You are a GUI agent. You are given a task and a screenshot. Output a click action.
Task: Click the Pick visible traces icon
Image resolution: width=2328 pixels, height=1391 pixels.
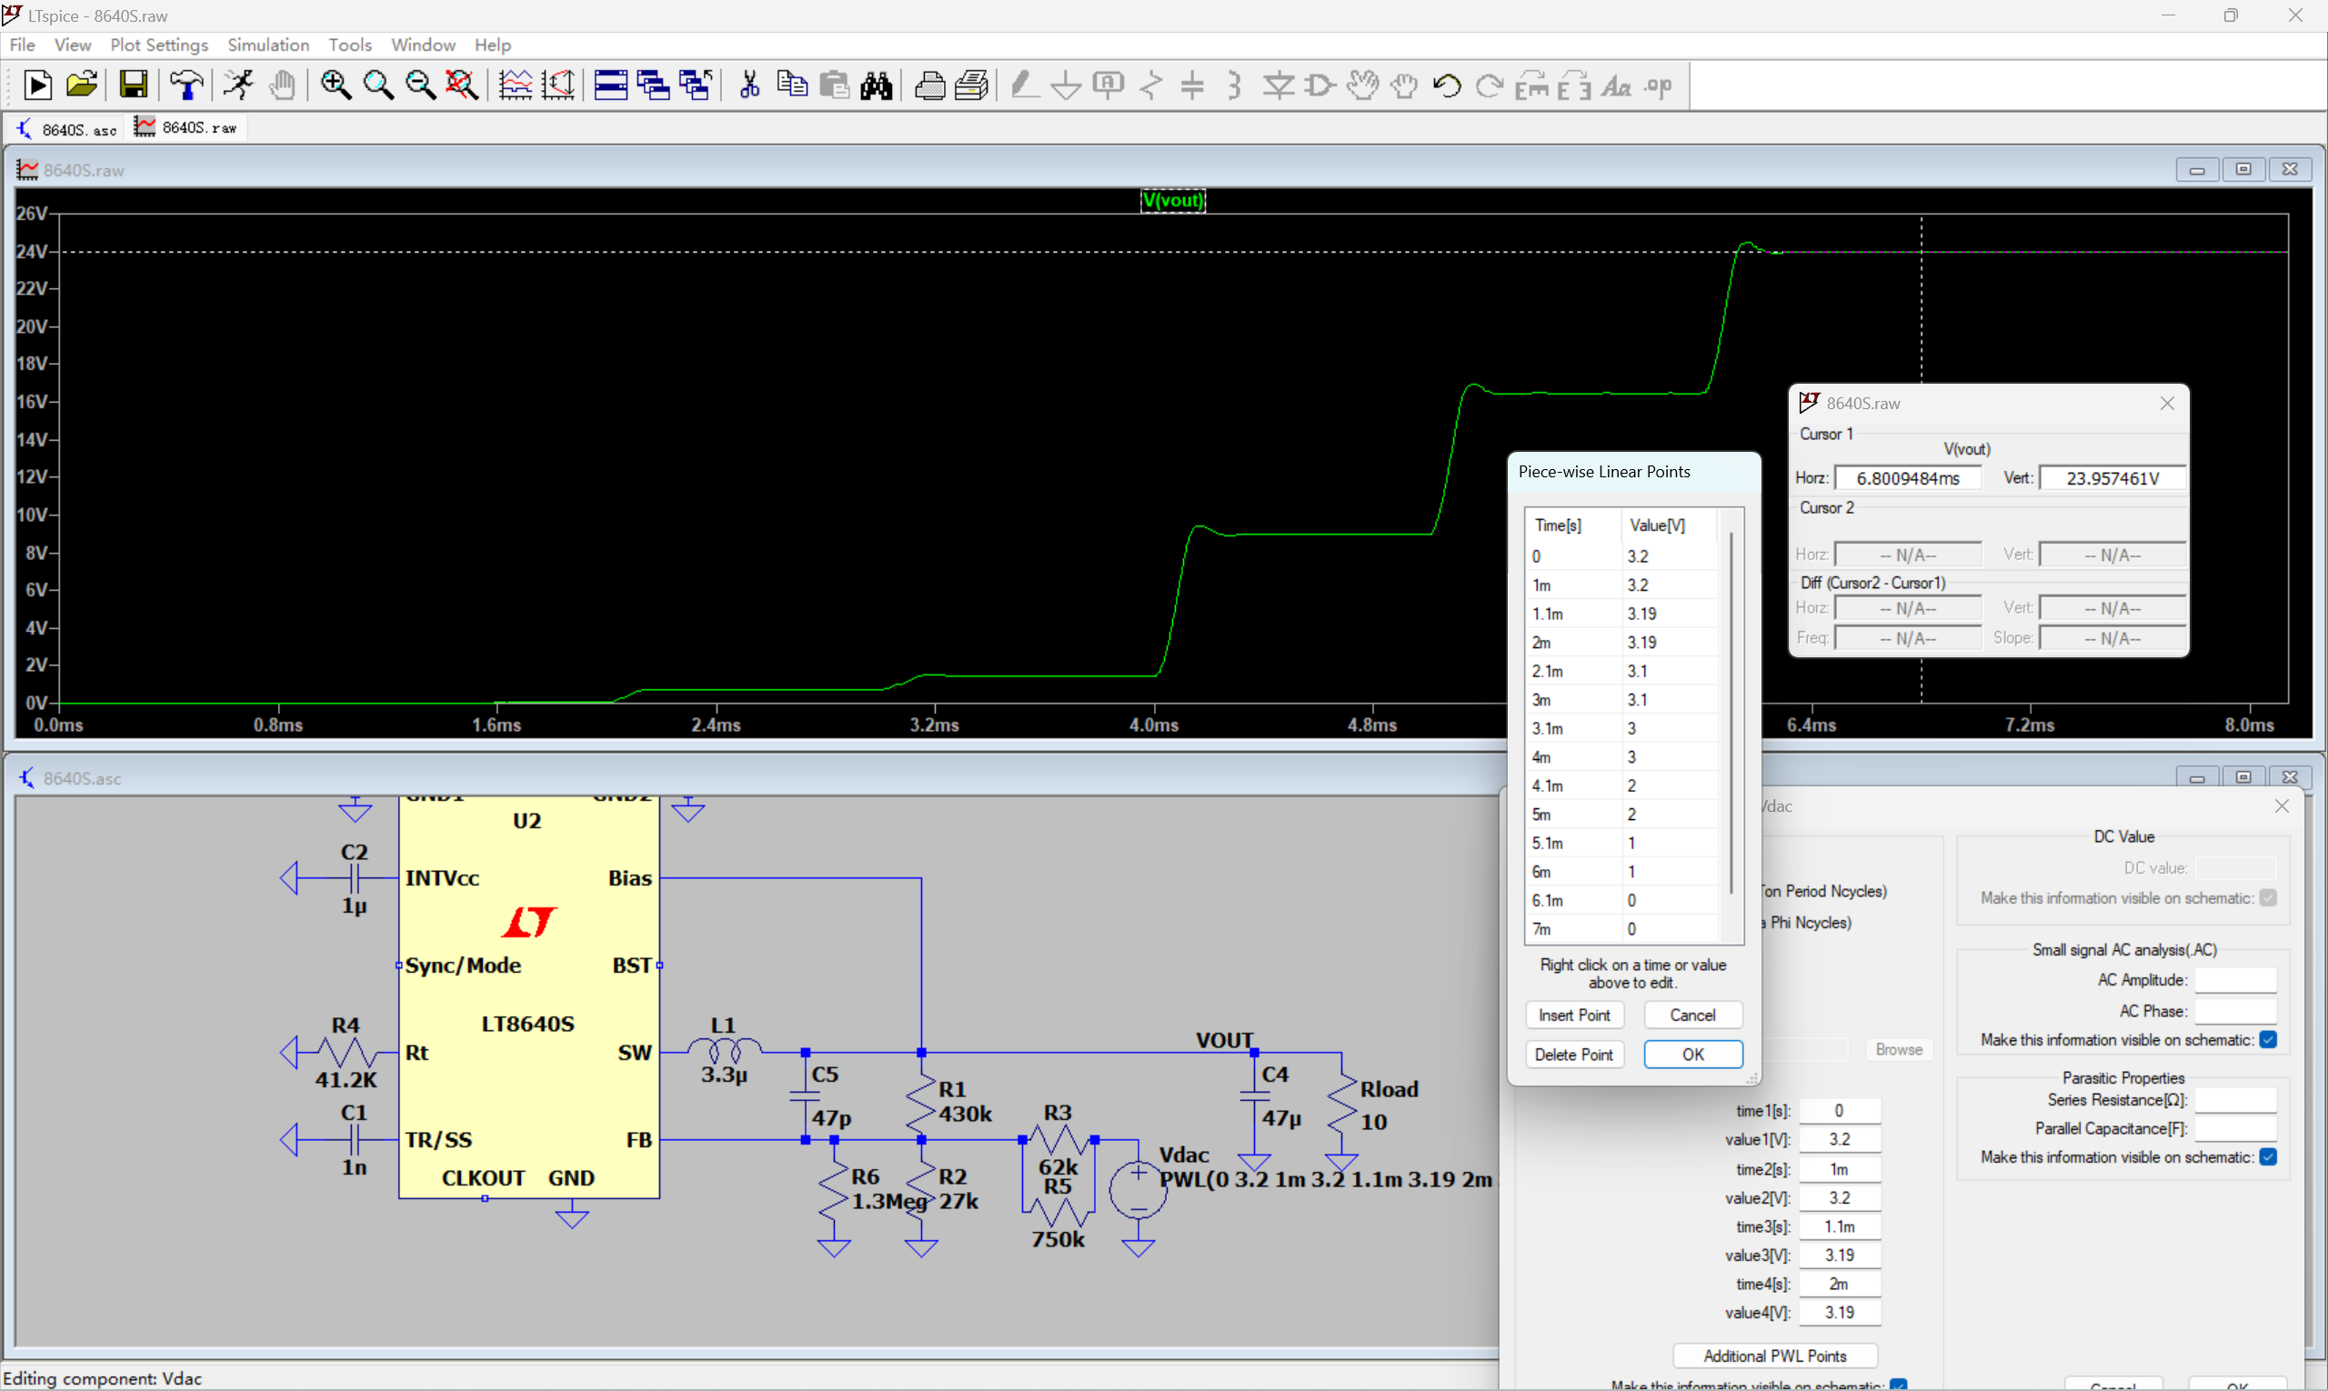click(516, 85)
